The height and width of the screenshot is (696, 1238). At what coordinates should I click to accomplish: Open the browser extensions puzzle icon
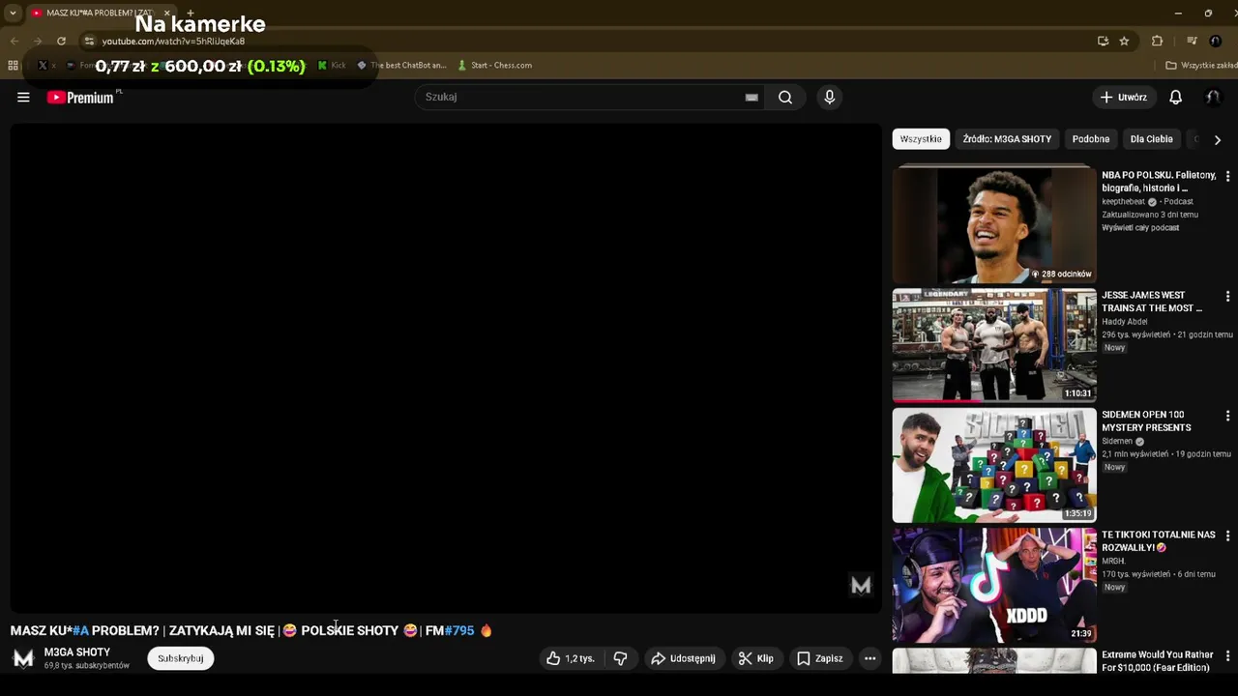point(1157,41)
